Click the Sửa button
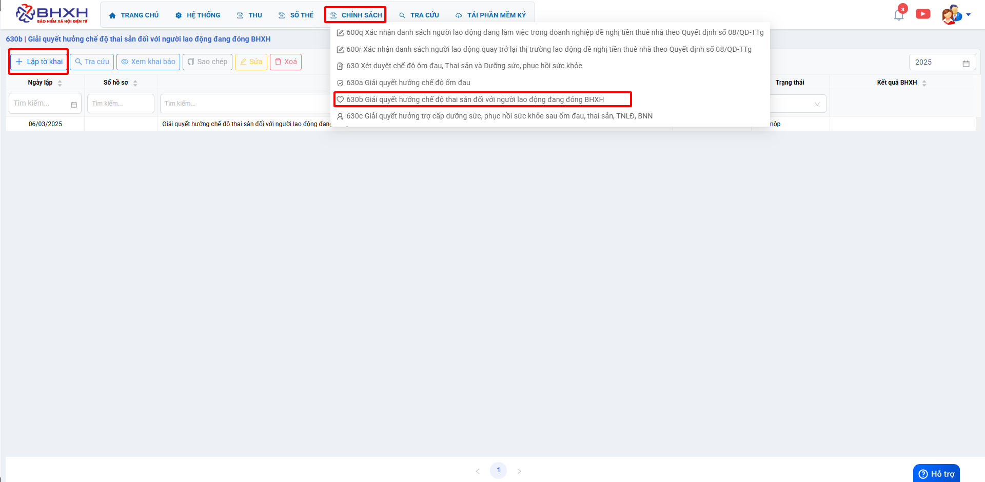The image size is (985, 482). point(251,62)
